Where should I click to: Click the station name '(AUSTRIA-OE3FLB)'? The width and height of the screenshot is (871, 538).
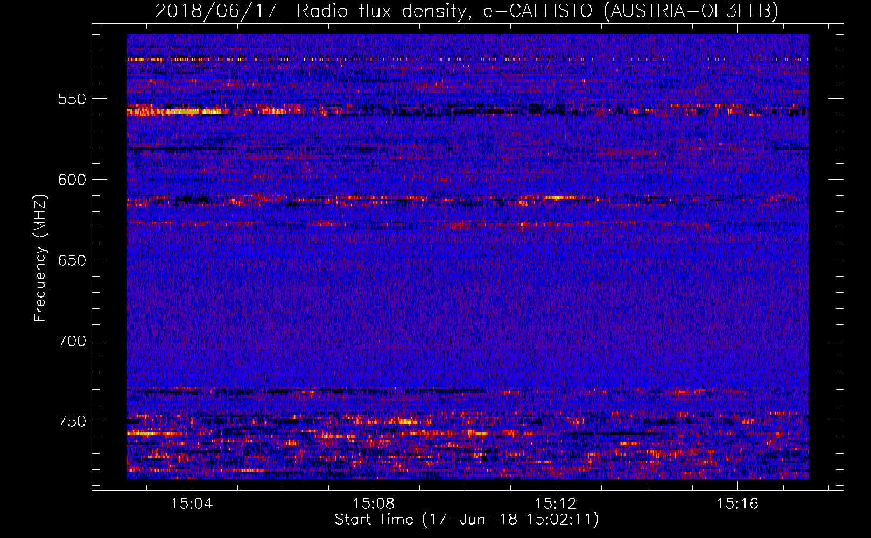pyautogui.click(x=691, y=11)
